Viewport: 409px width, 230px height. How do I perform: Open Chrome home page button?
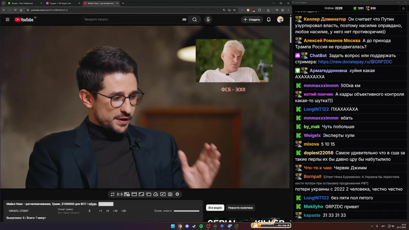(21, 10)
